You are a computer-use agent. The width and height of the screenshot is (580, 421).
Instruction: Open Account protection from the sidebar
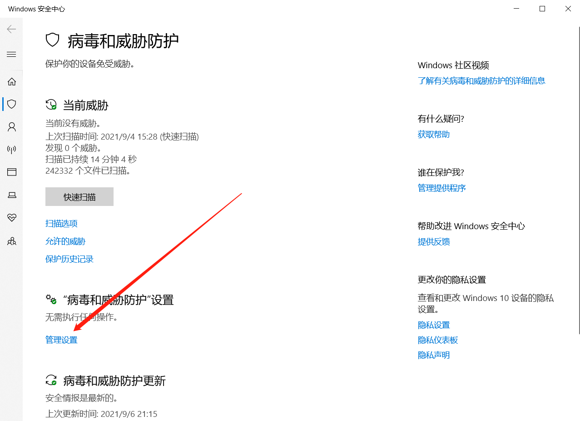point(11,126)
